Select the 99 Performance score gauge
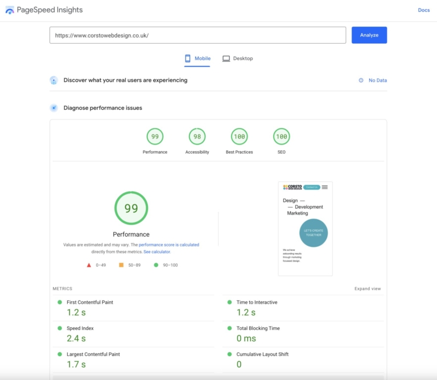This screenshot has width=437, height=380. click(155, 137)
